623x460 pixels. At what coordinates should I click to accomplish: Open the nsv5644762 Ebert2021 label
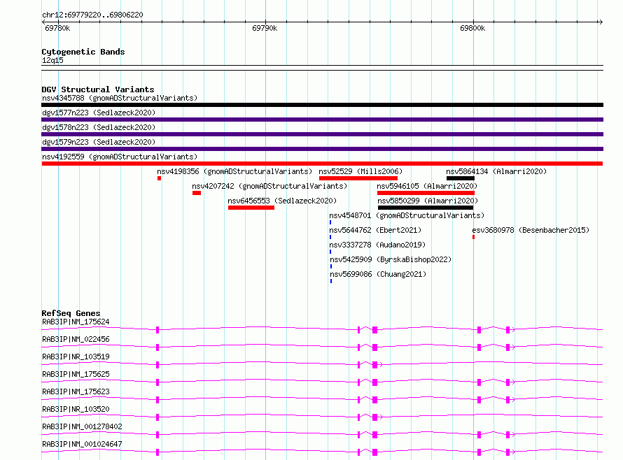click(375, 230)
